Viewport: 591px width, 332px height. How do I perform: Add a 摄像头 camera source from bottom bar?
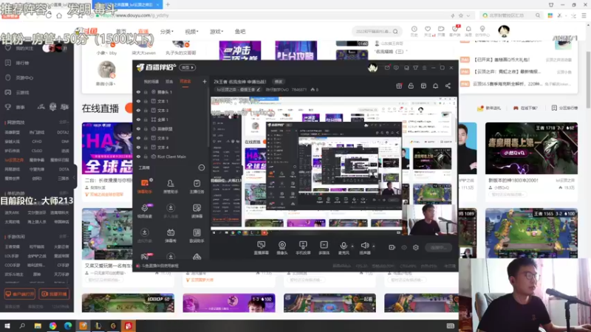[x=282, y=248]
